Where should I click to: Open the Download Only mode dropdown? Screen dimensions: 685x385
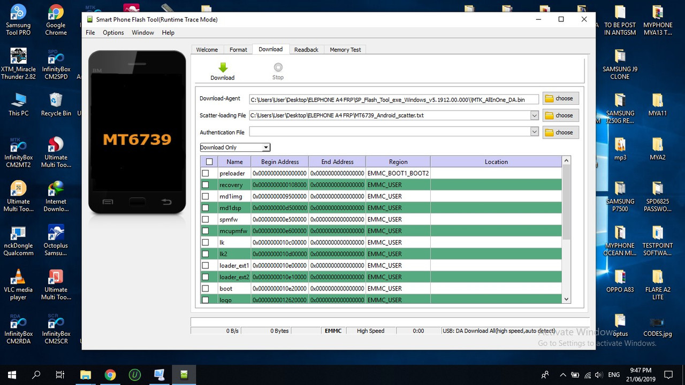click(235, 147)
